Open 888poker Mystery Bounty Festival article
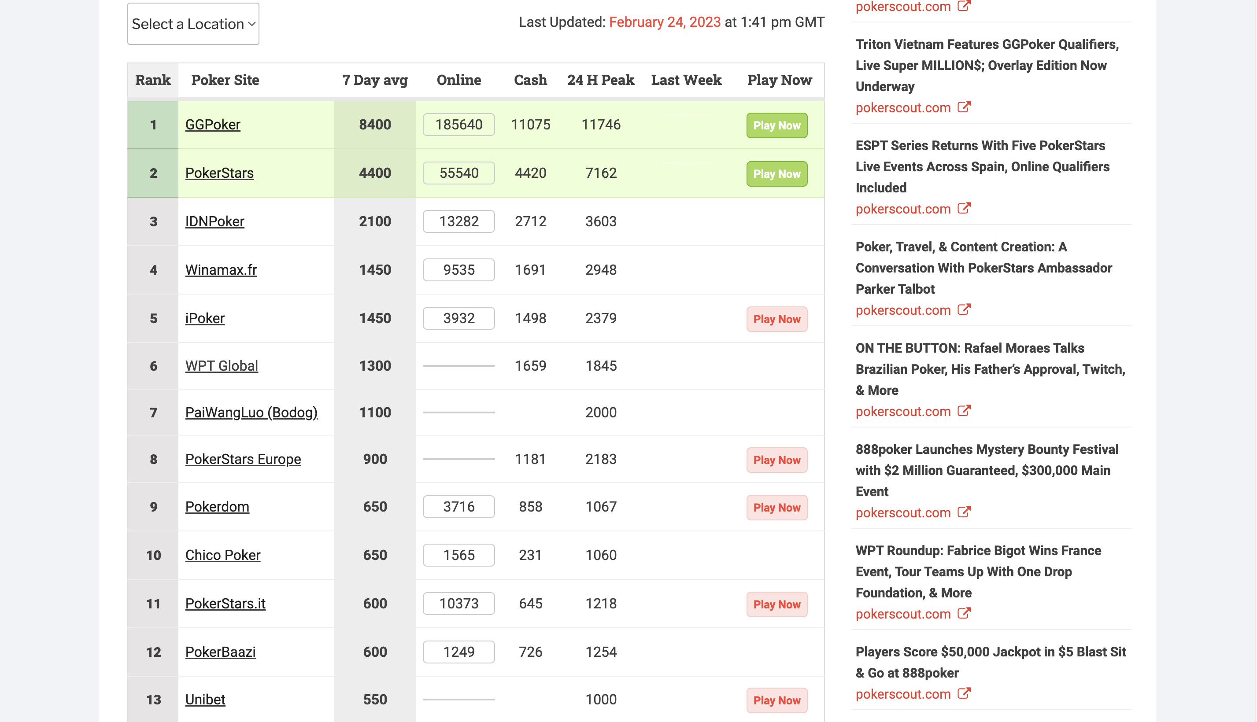The width and height of the screenshot is (1257, 722). pyautogui.click(x=987, y=470)
